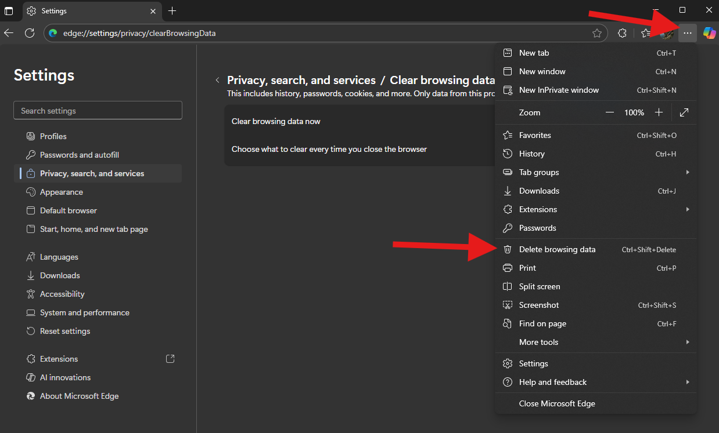Open Start, home, and new tab page
Viewport: 719px width, 433px height.
click(98, 229)
